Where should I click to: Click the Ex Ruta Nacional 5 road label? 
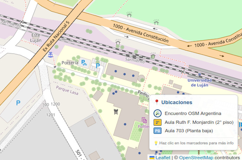[x=56, y=36]
